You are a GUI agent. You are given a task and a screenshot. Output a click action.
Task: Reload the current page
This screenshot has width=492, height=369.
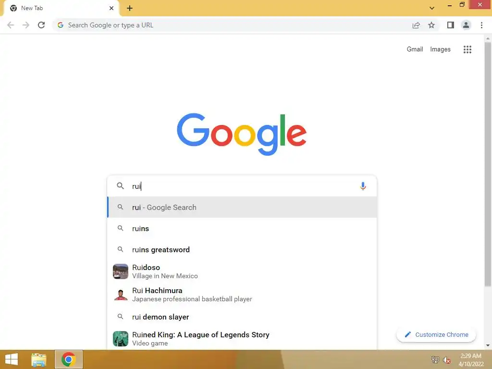41,25
